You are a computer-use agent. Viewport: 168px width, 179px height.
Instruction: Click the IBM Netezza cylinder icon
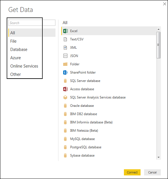point(65,131)
